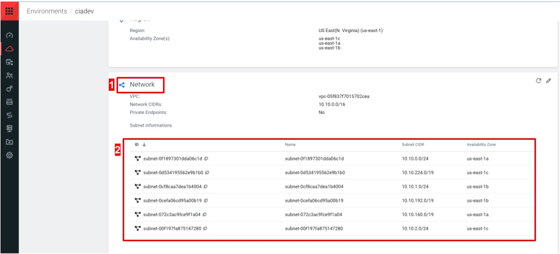The image size is (560, 254).
Task: Click subnet-0cf8caa7dea1b4004 in the ID column
Action: [x=173, y=186]
